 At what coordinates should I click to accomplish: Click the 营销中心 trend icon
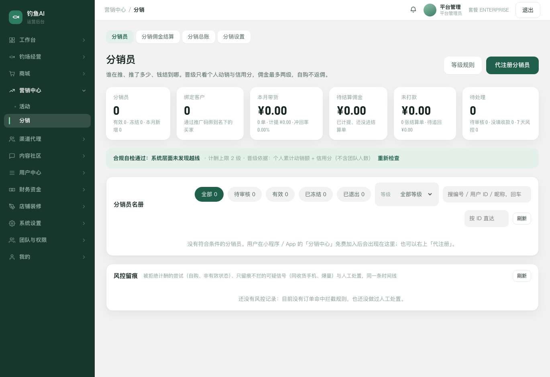coord(12,91)
